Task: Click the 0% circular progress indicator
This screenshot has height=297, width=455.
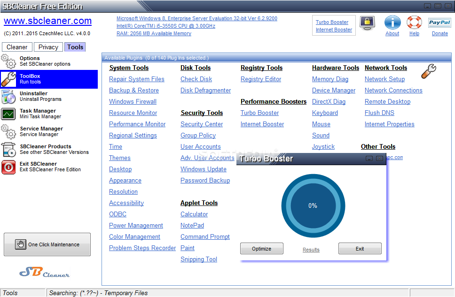Action: [313, 206]
